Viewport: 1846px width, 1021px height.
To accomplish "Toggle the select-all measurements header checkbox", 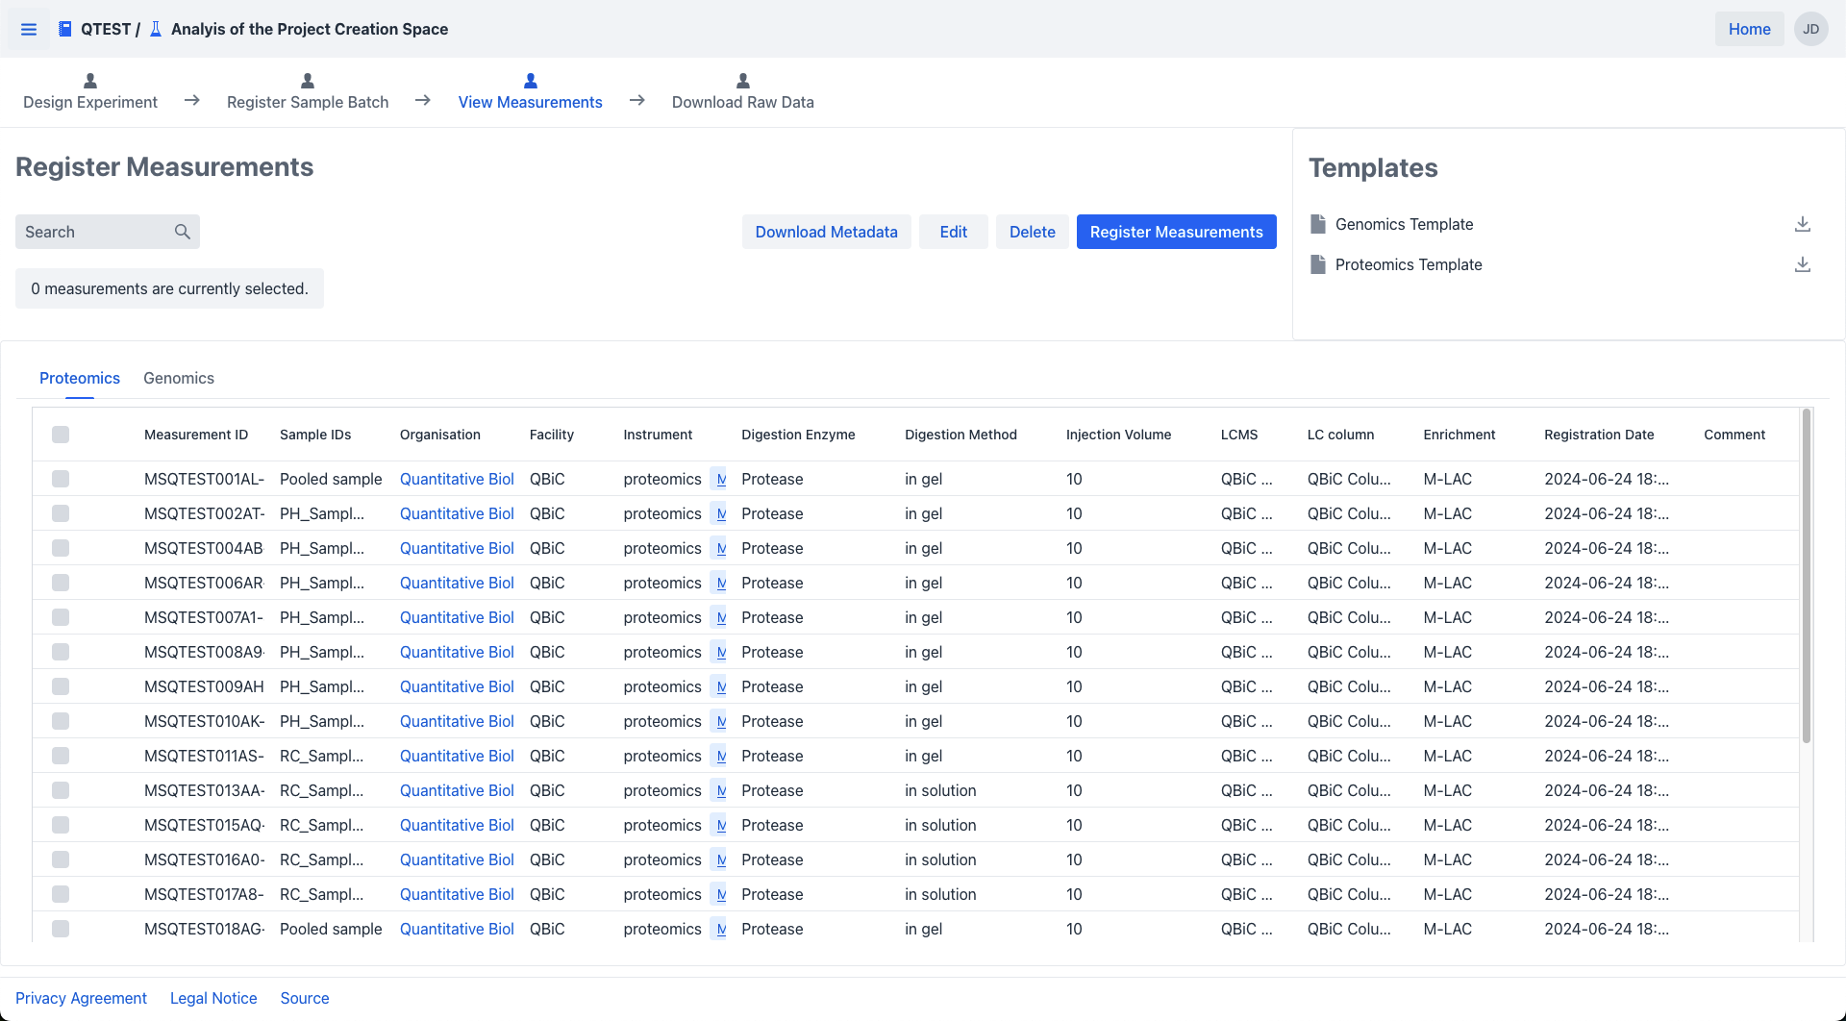I will pyautogui.click(x=61, y=435).
